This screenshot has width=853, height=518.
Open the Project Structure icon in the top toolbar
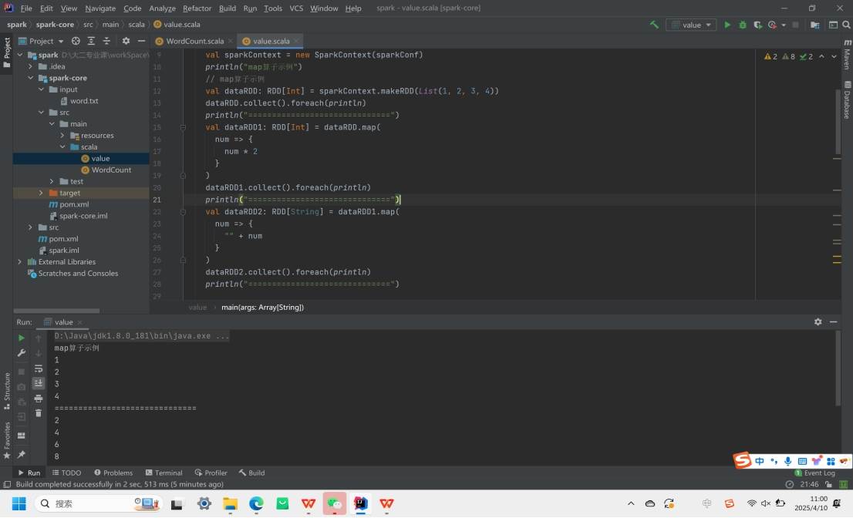pyautogui.click(x=815, y=25)
